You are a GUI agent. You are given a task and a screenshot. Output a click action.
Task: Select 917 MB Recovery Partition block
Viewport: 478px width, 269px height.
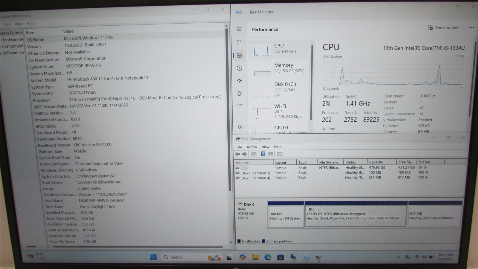tap(435, 214)
